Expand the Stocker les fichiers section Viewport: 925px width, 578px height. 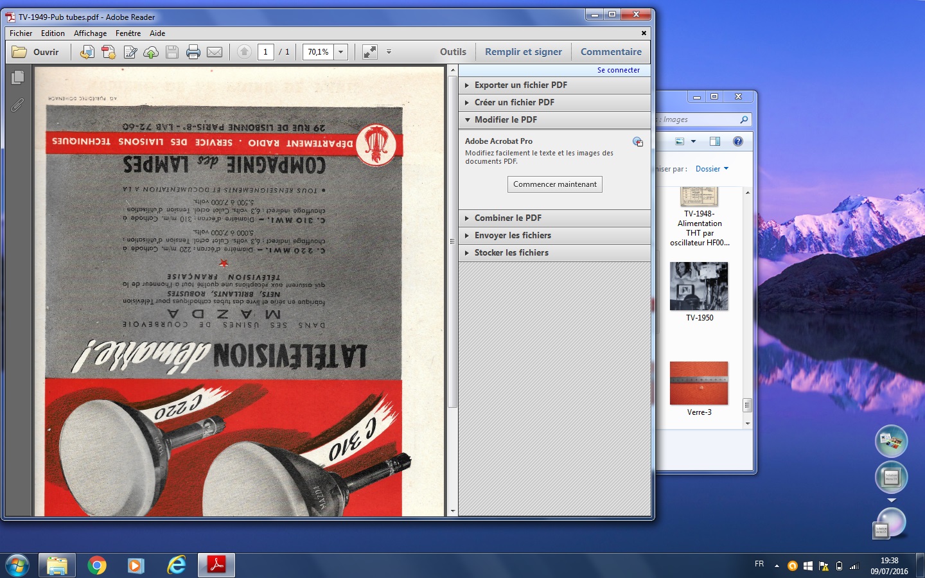(554, 253)
